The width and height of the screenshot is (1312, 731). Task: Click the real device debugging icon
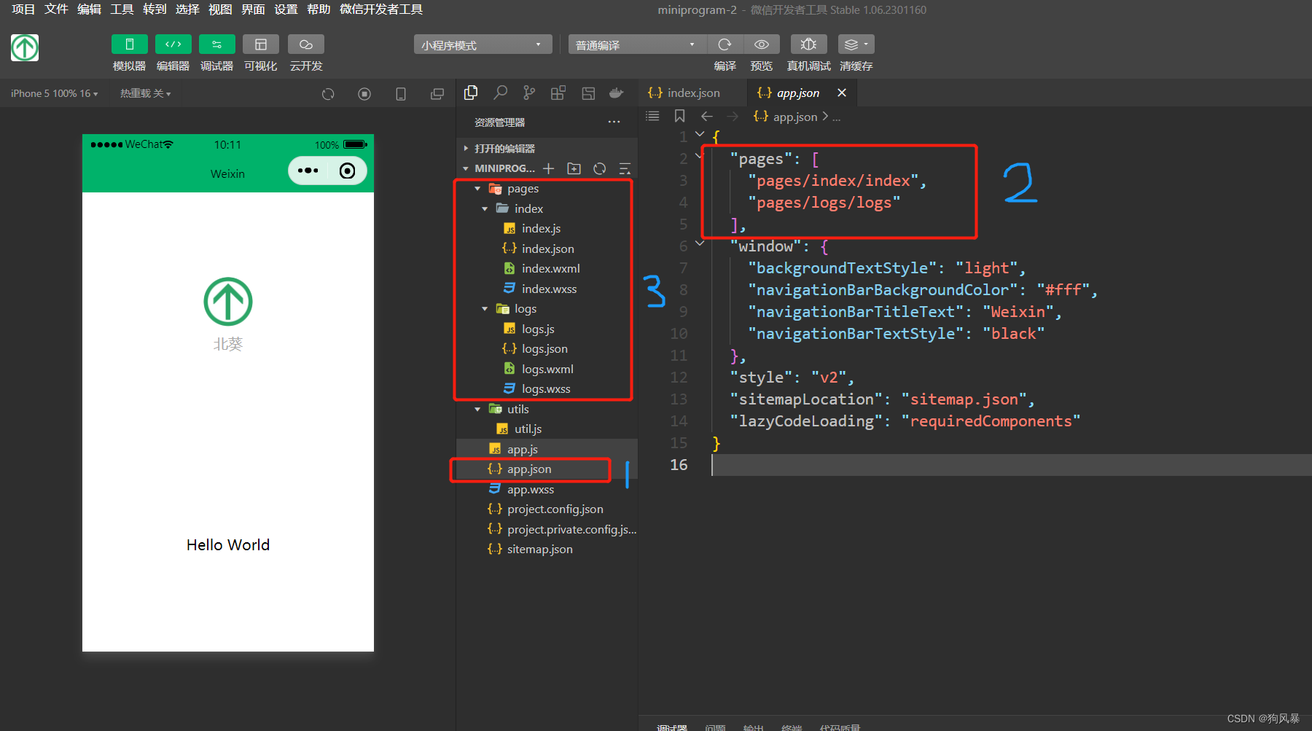tap(808, 44)
